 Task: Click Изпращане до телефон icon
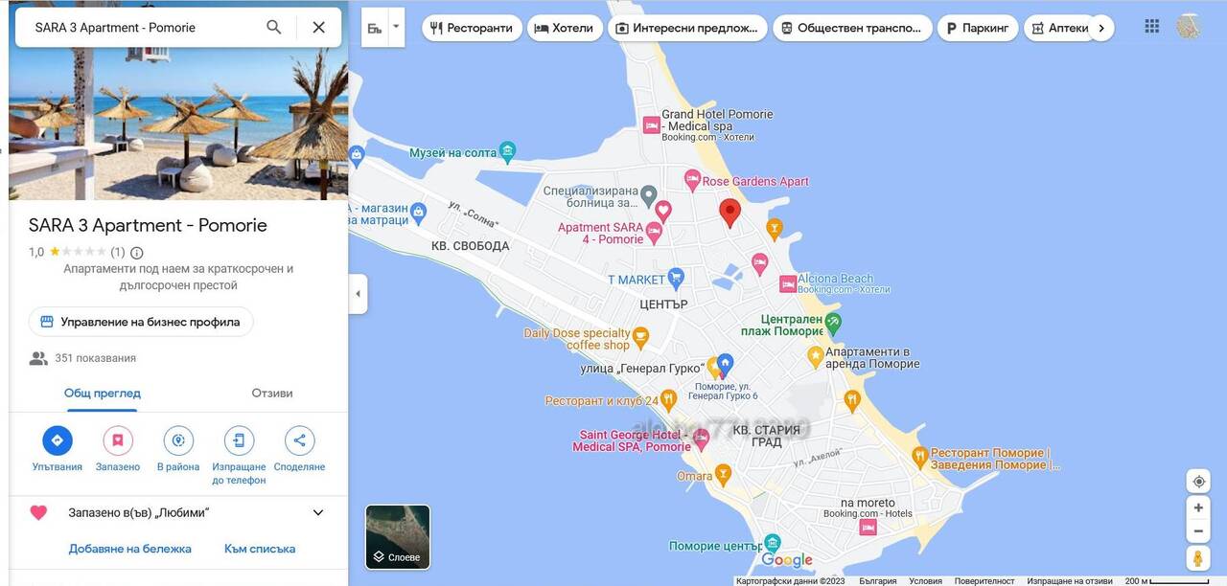coord(240,440)
